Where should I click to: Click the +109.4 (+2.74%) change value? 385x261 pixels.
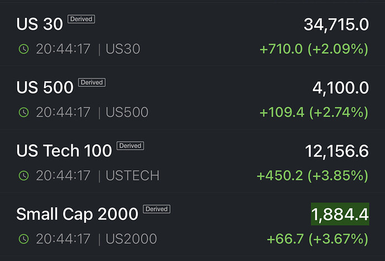[x=314, y=112]
